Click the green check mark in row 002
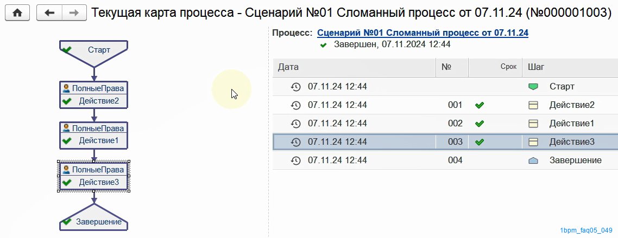Image resolution: width=618 pixels, height=238 pixels. pyautogui.click(x=480, y=124)
